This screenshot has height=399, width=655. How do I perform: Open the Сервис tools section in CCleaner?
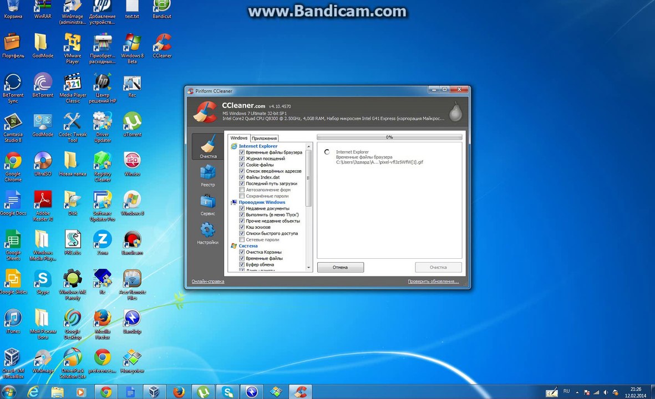click(207, 205)
